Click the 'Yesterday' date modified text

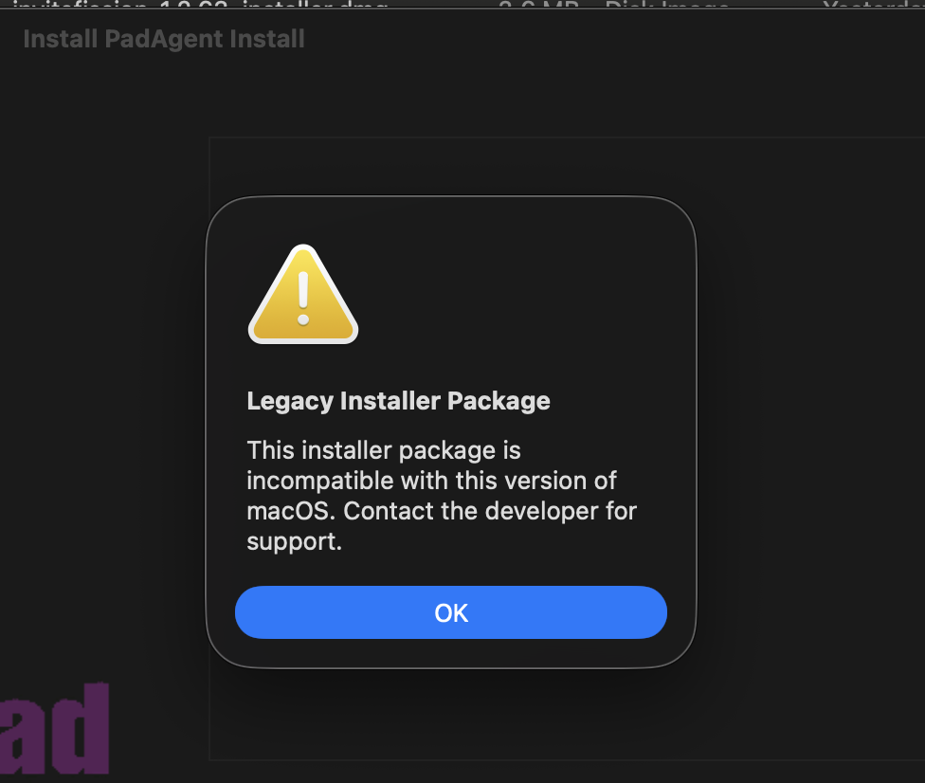click(872, 5)
